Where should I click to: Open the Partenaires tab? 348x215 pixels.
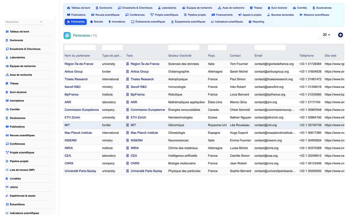[75, 22]
